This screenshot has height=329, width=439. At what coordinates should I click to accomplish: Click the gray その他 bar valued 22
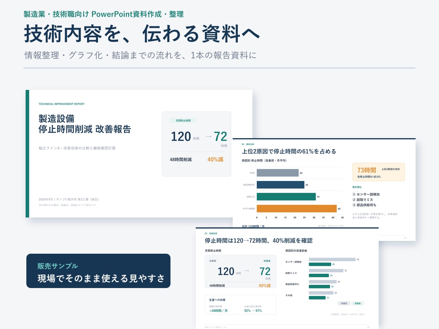pos(278,173)
